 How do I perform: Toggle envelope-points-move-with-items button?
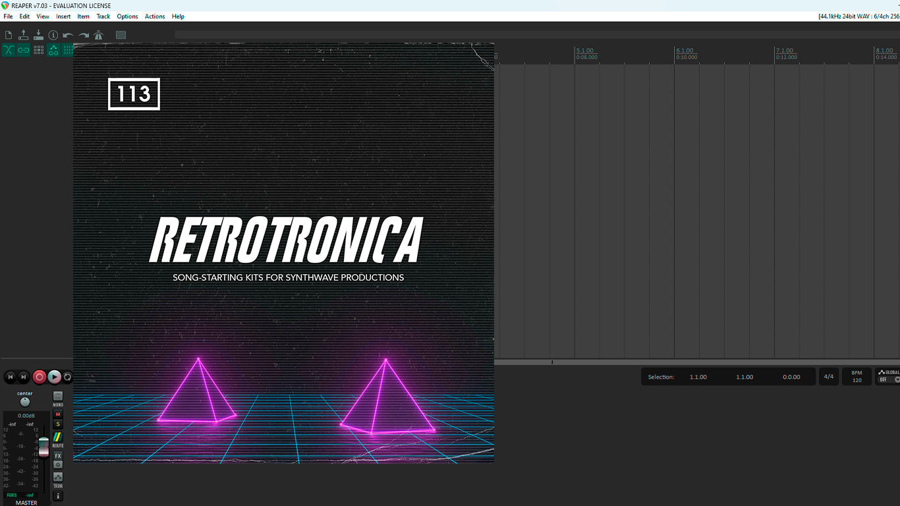pyautogui.click(x=53, y=50)
